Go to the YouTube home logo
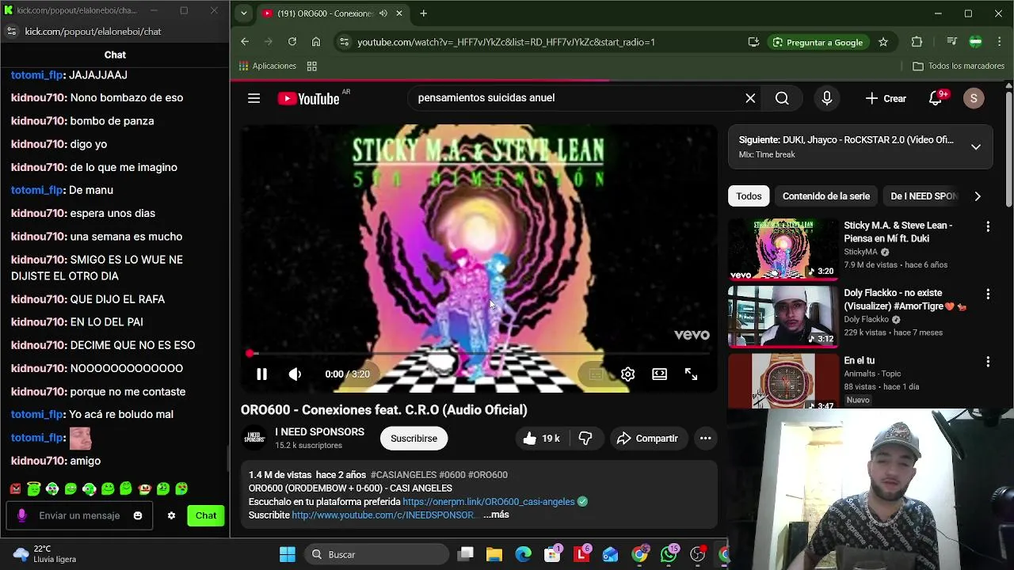This screenshot has height=570, width=1014. tap(309, 98)
